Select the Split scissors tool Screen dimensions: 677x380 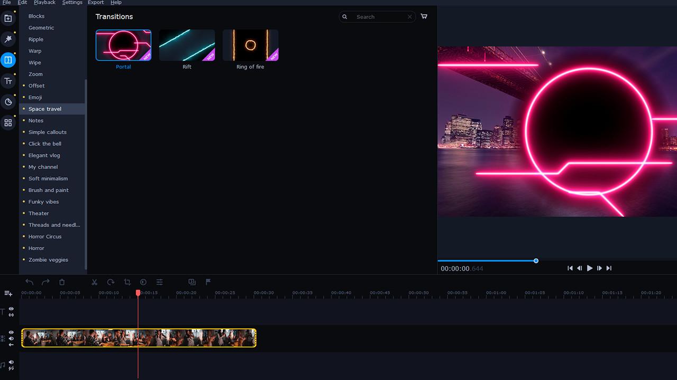[94, 282]
